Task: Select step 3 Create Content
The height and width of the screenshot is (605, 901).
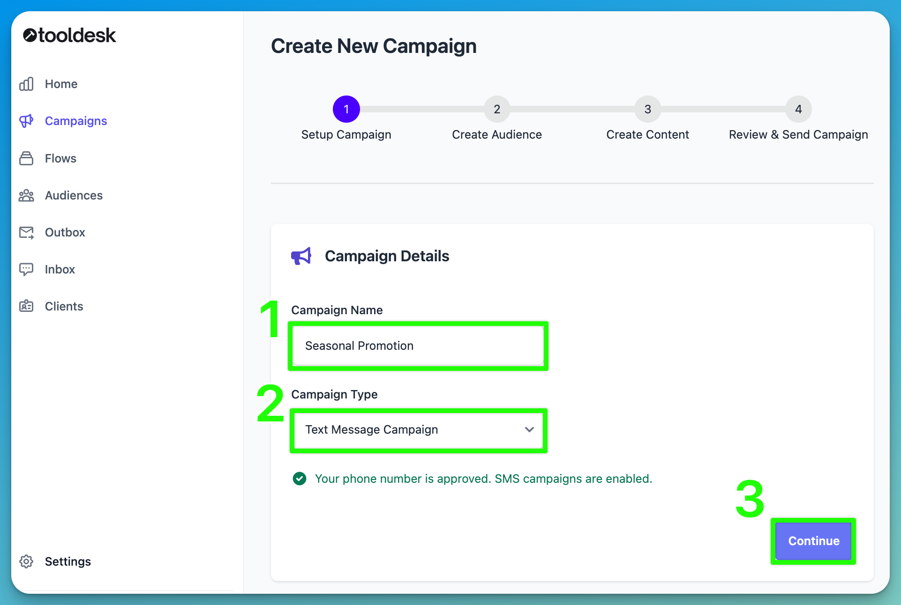Action: tap(648, 109)
